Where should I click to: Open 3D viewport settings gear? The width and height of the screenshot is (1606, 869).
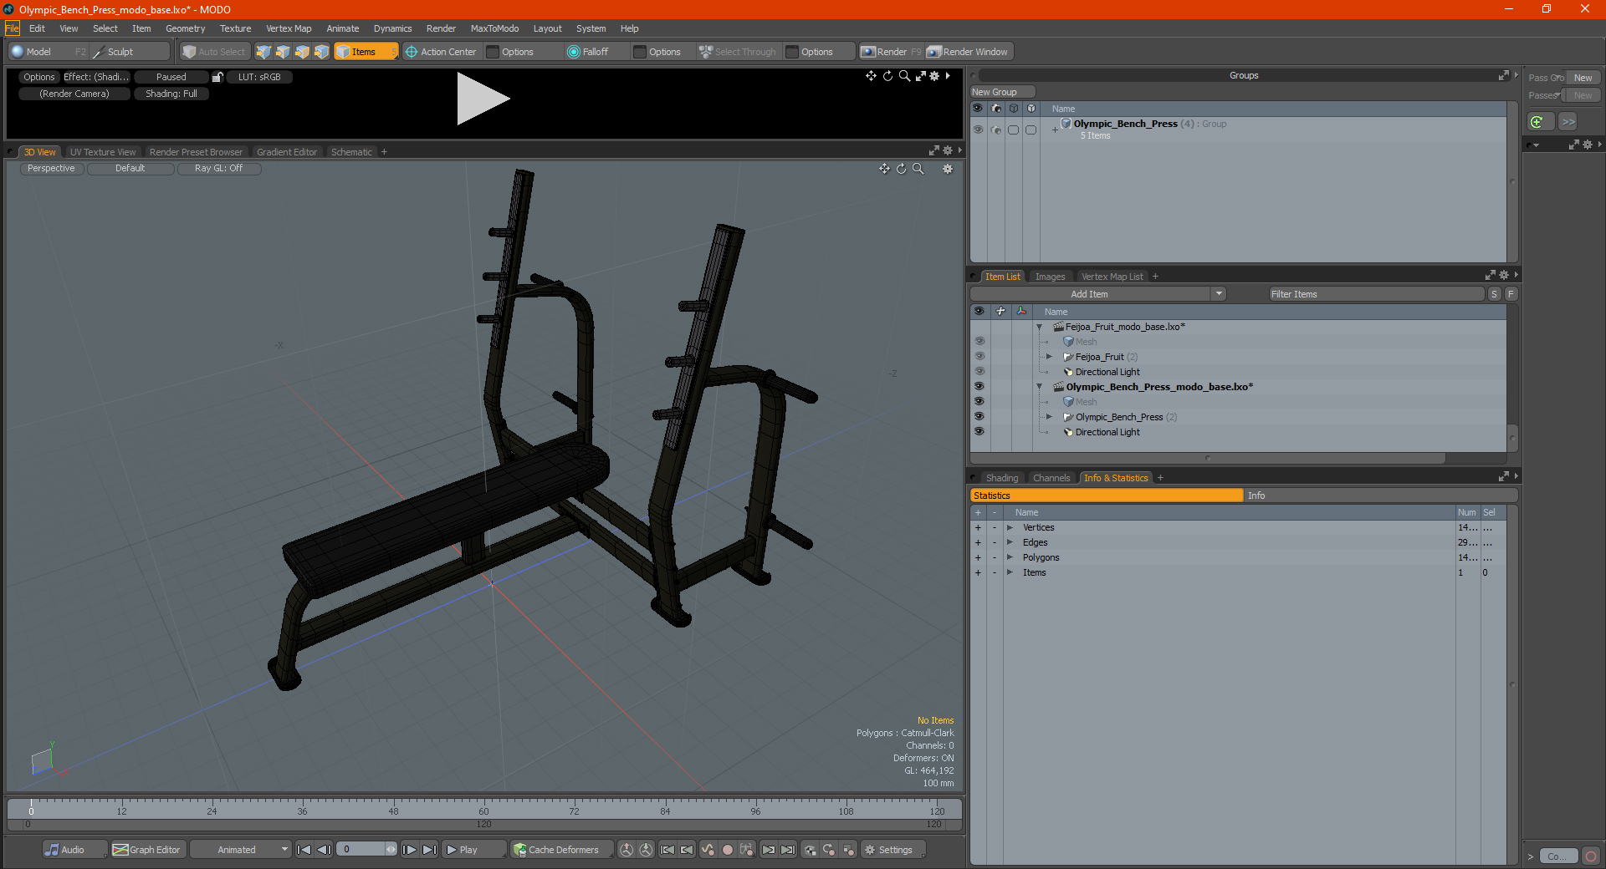pos(948,169)
